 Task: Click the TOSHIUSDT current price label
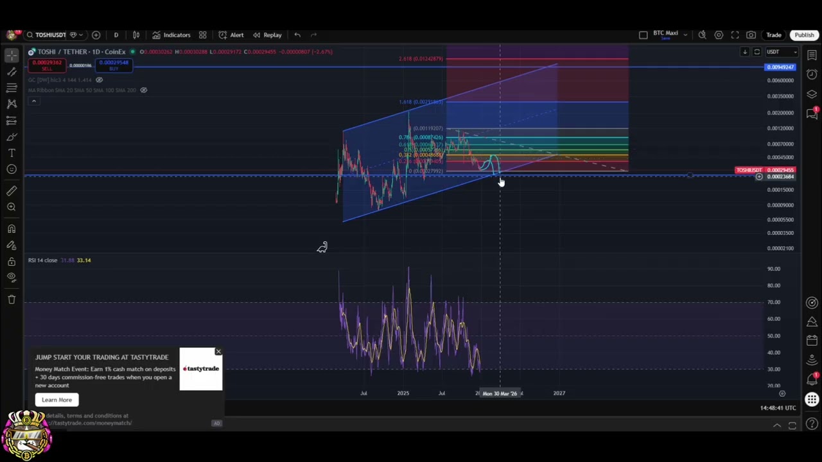749,170
